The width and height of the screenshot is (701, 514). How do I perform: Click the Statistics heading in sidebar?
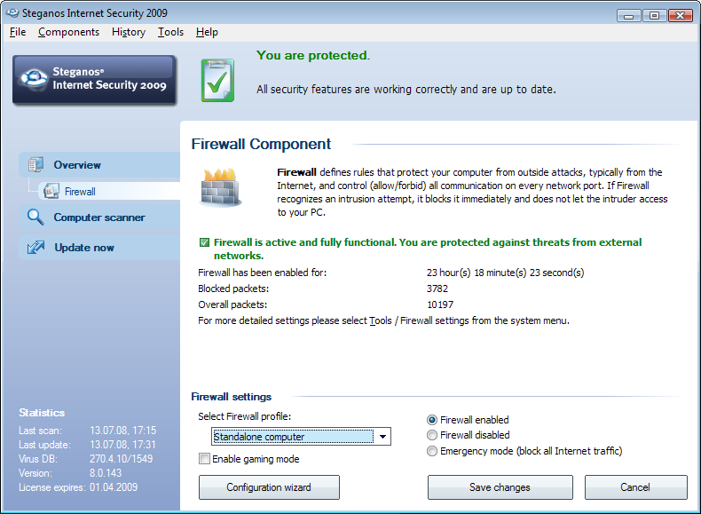pyautogui.click(x=42, y=413)
